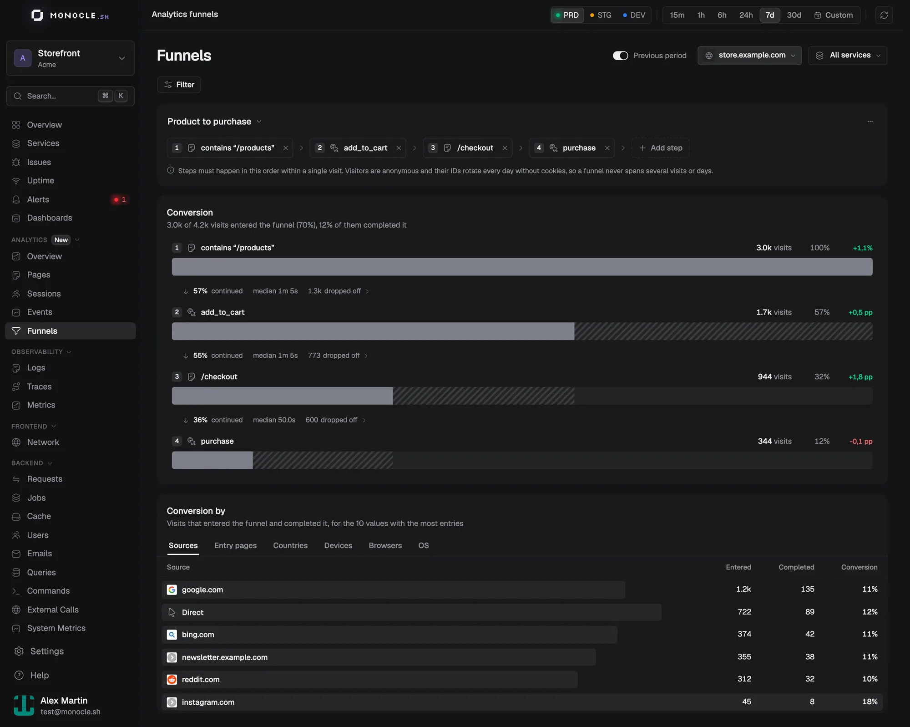The image size is (910, 727).
Task: Open the Product to purchase funnel dropdown
Action: coord(214,122)
